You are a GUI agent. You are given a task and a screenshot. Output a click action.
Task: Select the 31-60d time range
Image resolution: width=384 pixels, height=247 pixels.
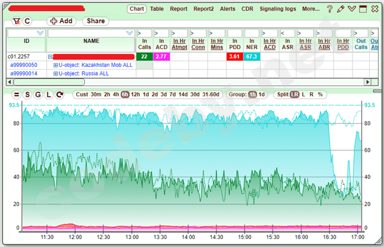tap(211, 95)
